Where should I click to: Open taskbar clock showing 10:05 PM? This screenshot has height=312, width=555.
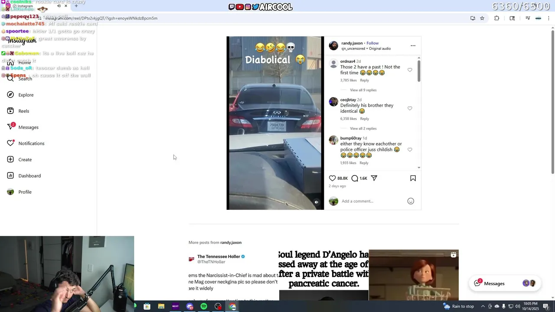530,306
